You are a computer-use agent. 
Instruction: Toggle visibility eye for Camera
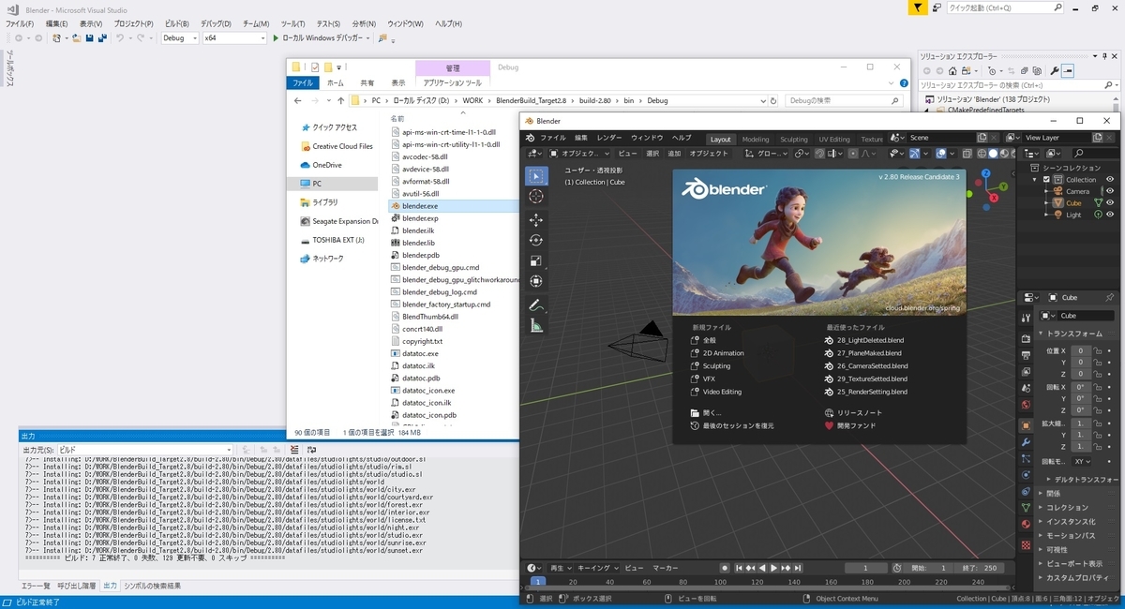tap(1110, 191)
